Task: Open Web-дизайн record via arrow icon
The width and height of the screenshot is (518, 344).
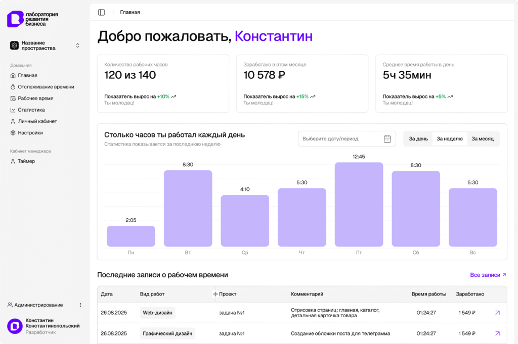Action: [x=497, y=313]
